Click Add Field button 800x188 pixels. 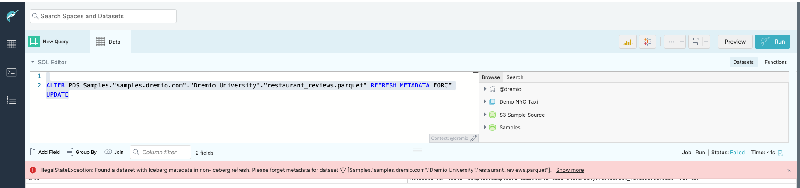pos(45,152)
